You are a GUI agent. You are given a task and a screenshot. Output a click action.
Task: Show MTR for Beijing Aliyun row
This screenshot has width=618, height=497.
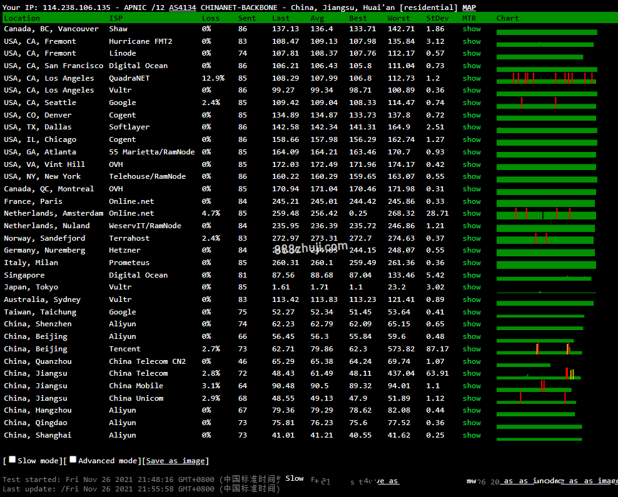(472, 337)
